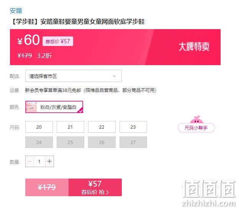Viewport: 239px width, 210px height.
Task: Open the 安踏 brand link
Action: pos(16,11)
